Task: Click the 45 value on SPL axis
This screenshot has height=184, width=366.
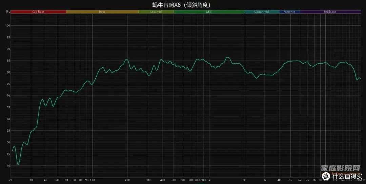Action: [x=8, y=154]
